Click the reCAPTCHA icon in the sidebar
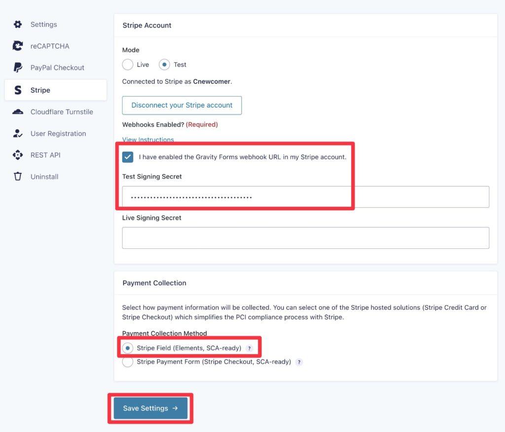 (18, 45)
